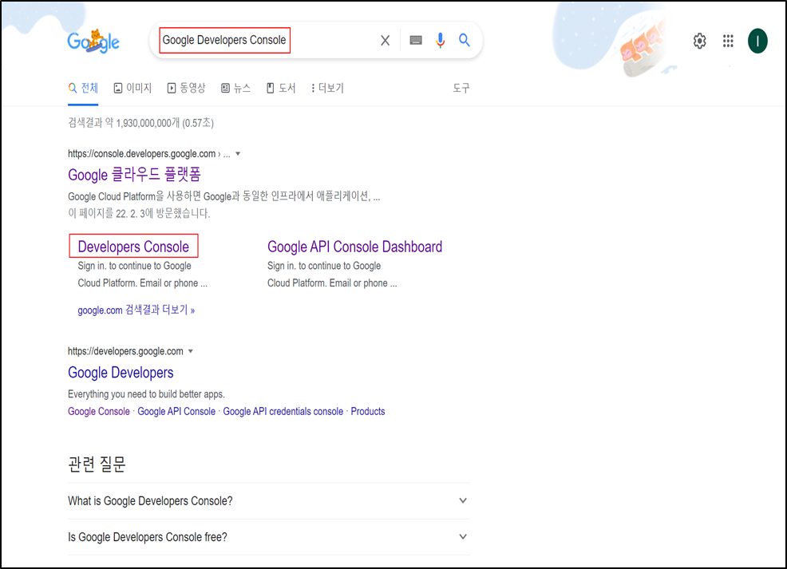Open the account profile avatar
Image resolution: width=787 pixels, height=569 pixels.
click(757, 41)
